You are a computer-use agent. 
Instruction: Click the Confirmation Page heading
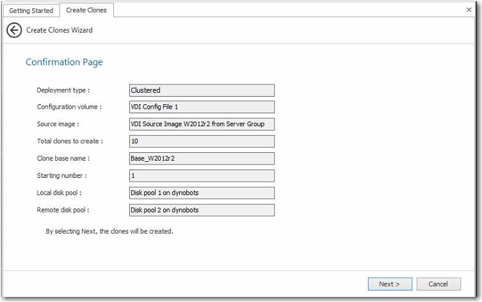(64, 62)
